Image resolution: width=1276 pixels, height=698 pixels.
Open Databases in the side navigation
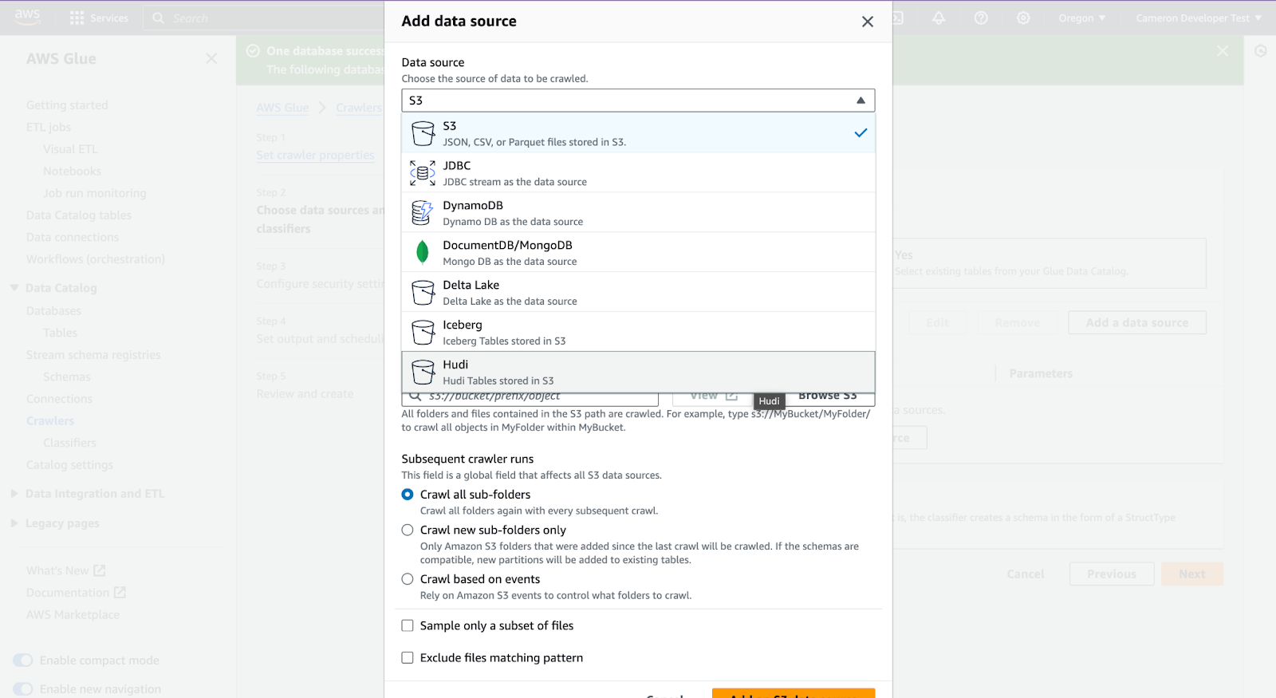pos(53,311)
